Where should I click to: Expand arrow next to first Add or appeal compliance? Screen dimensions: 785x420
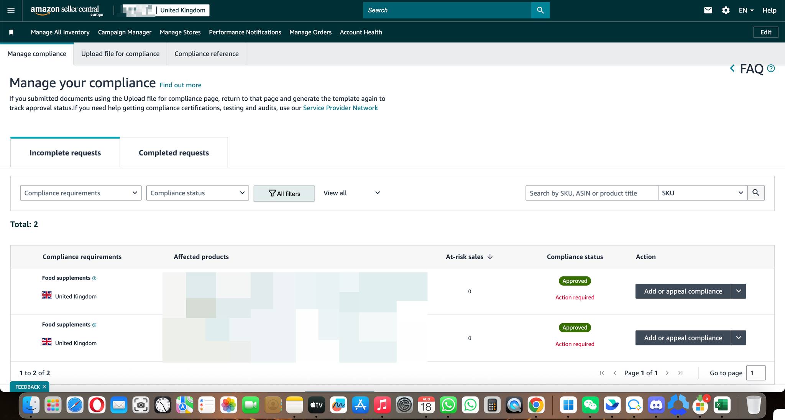[x=738, y=291]
